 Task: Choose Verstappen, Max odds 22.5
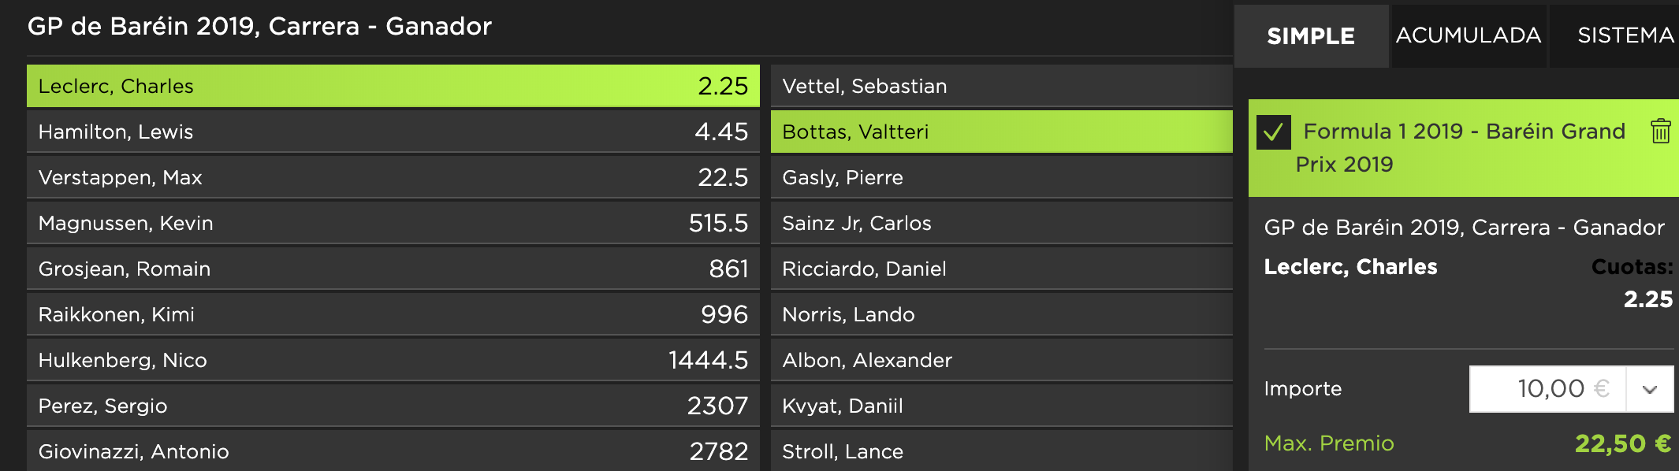click(x=393, y=177)
